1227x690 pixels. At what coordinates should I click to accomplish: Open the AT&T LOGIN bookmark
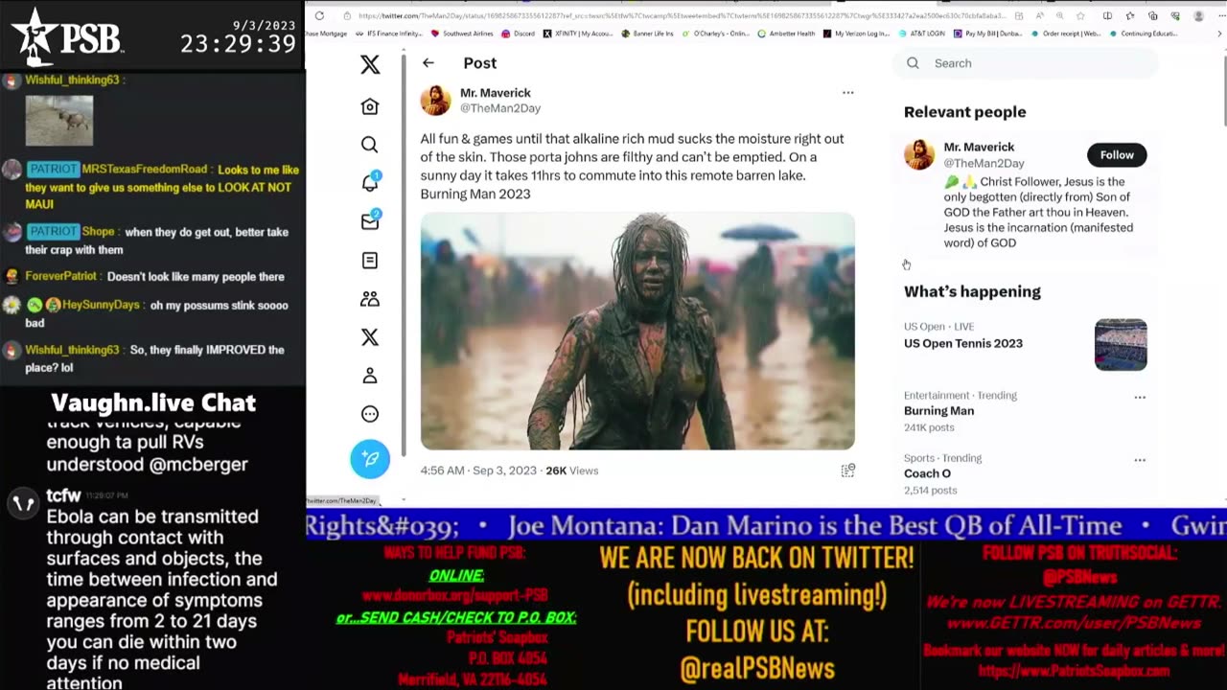922,34
